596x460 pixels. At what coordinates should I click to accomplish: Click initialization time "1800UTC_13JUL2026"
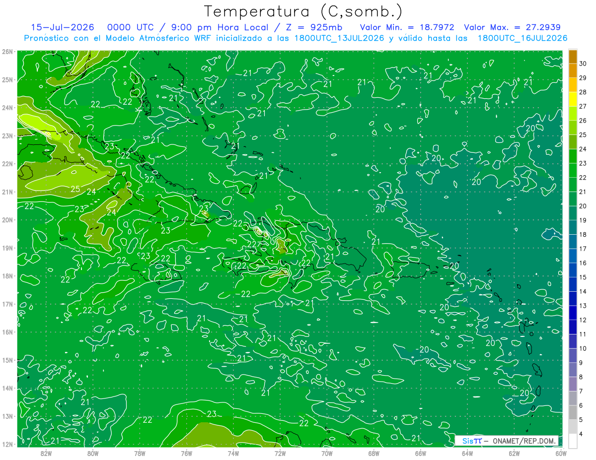point(340,38)
